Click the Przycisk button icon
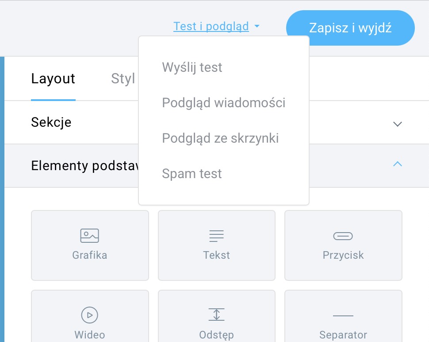This screenshot has height=342, width=429. [x=343, y=236]
